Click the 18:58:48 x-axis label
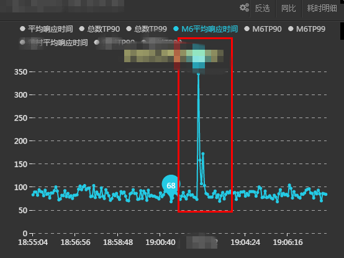 click(118, 242)
